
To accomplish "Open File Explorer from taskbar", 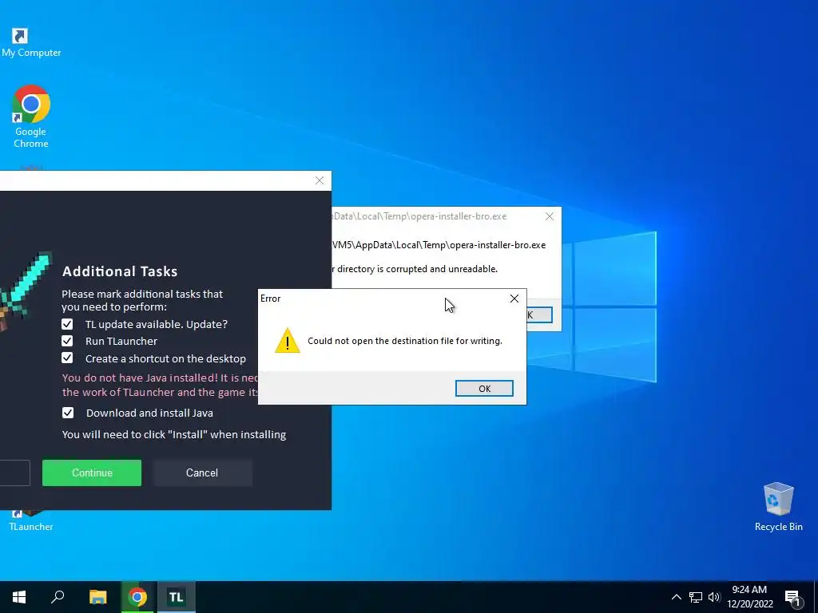I will pyautogui.click(x=97, y=597).
